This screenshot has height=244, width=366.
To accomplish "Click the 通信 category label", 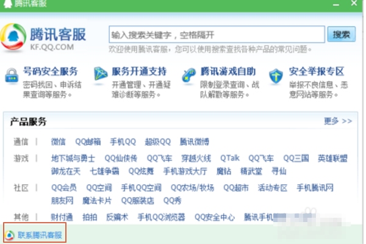I will [x=21, y=142].
